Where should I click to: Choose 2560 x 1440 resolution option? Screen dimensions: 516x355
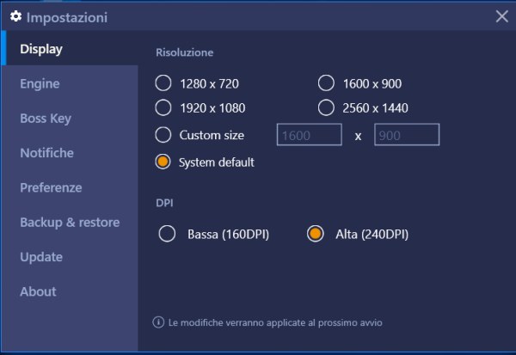click(326, 108)
